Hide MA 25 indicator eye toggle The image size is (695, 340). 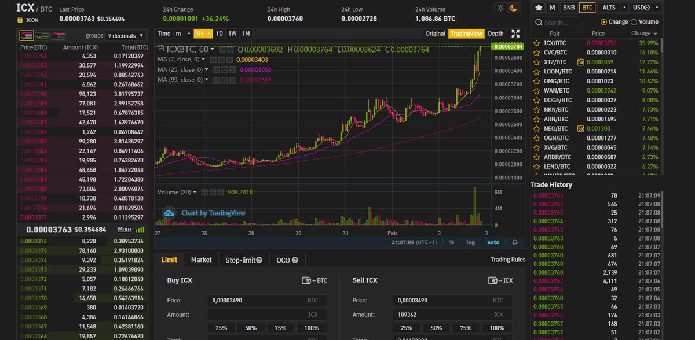(x=217, y=69)
